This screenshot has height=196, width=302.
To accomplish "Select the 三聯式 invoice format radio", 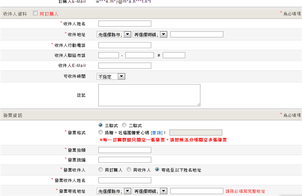I will [x=101, y=125].
